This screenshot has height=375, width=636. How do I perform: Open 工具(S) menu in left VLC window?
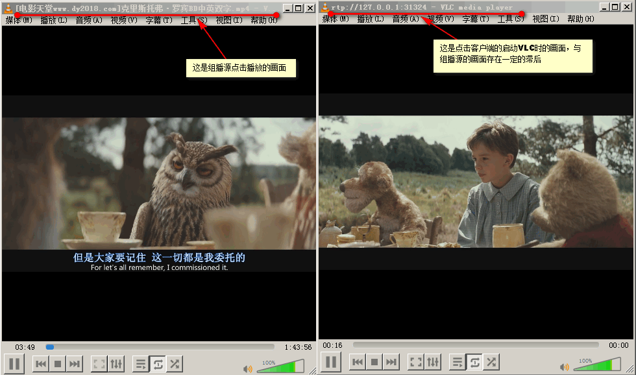tap(194, 20)
